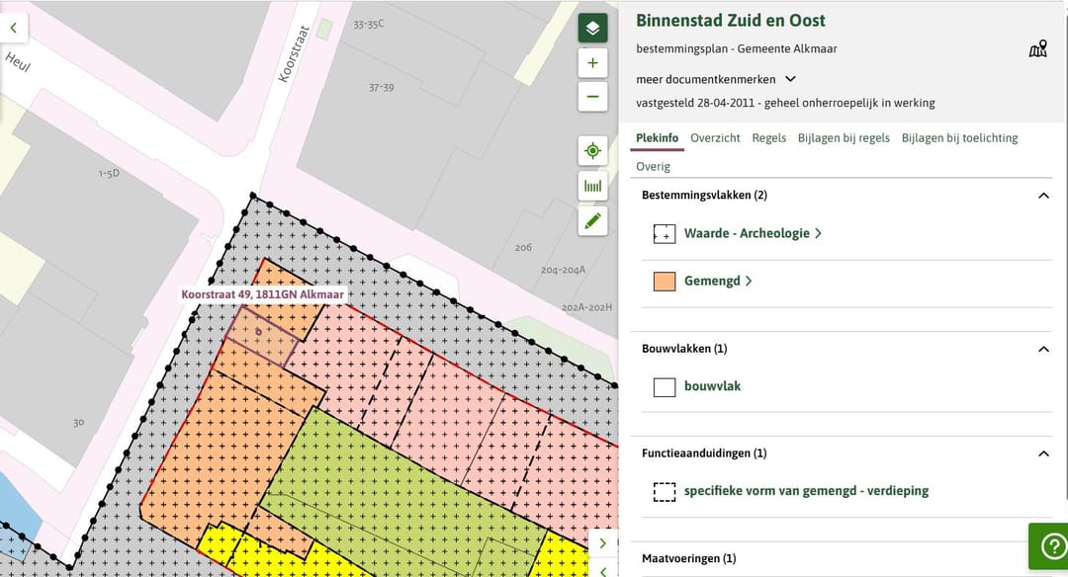1068x577 pixels.
Task: Open the Waarde - Archeologie link
Action: 752,234
